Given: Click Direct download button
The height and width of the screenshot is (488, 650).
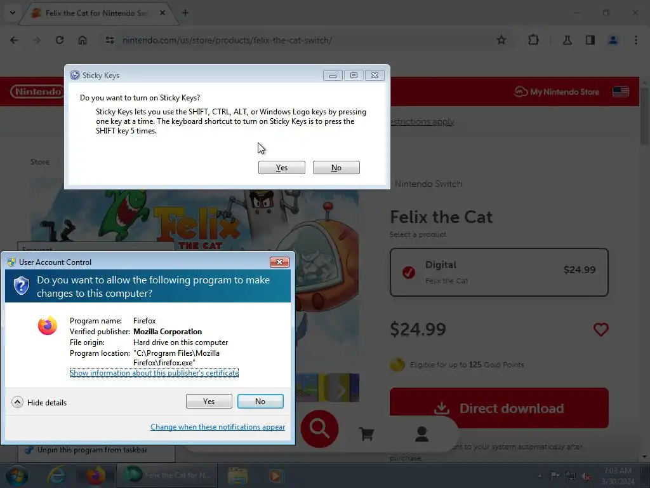Looking at the screenshot, I should [499, 408].
